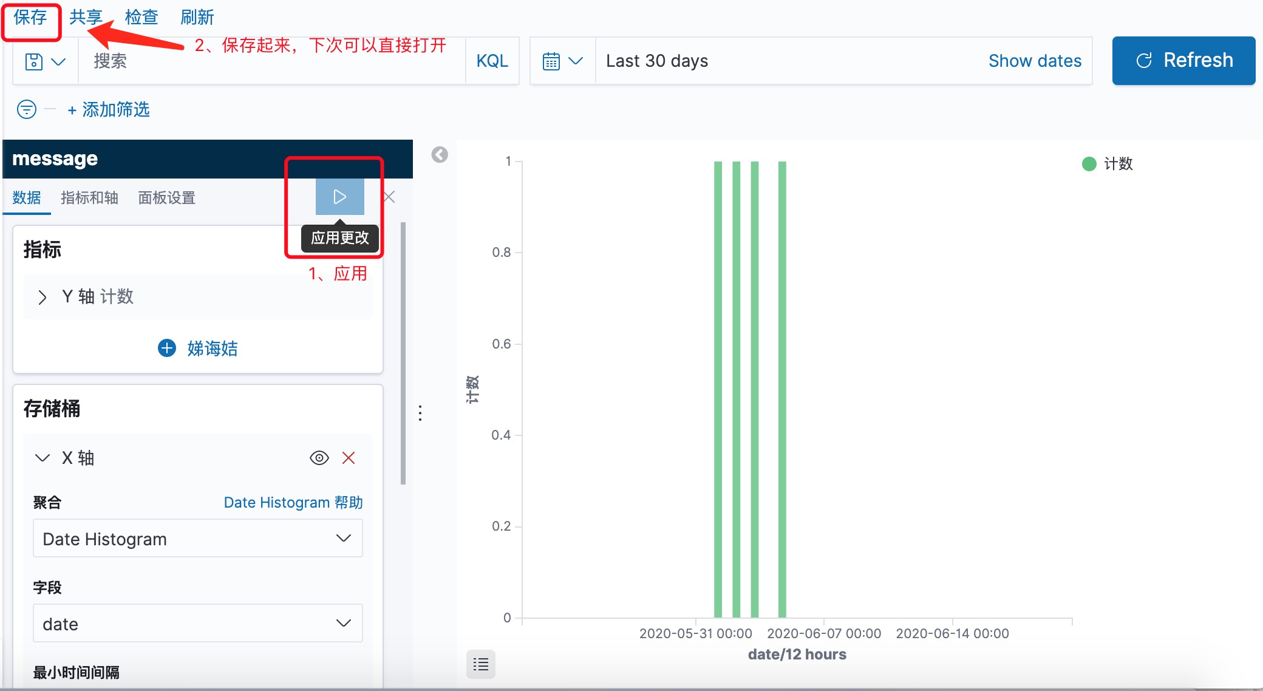Open the Date Histogram aggregation dropdown

[x=197, y=539]
